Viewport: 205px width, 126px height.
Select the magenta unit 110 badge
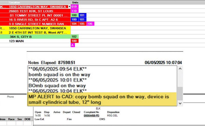click(74, 11)
